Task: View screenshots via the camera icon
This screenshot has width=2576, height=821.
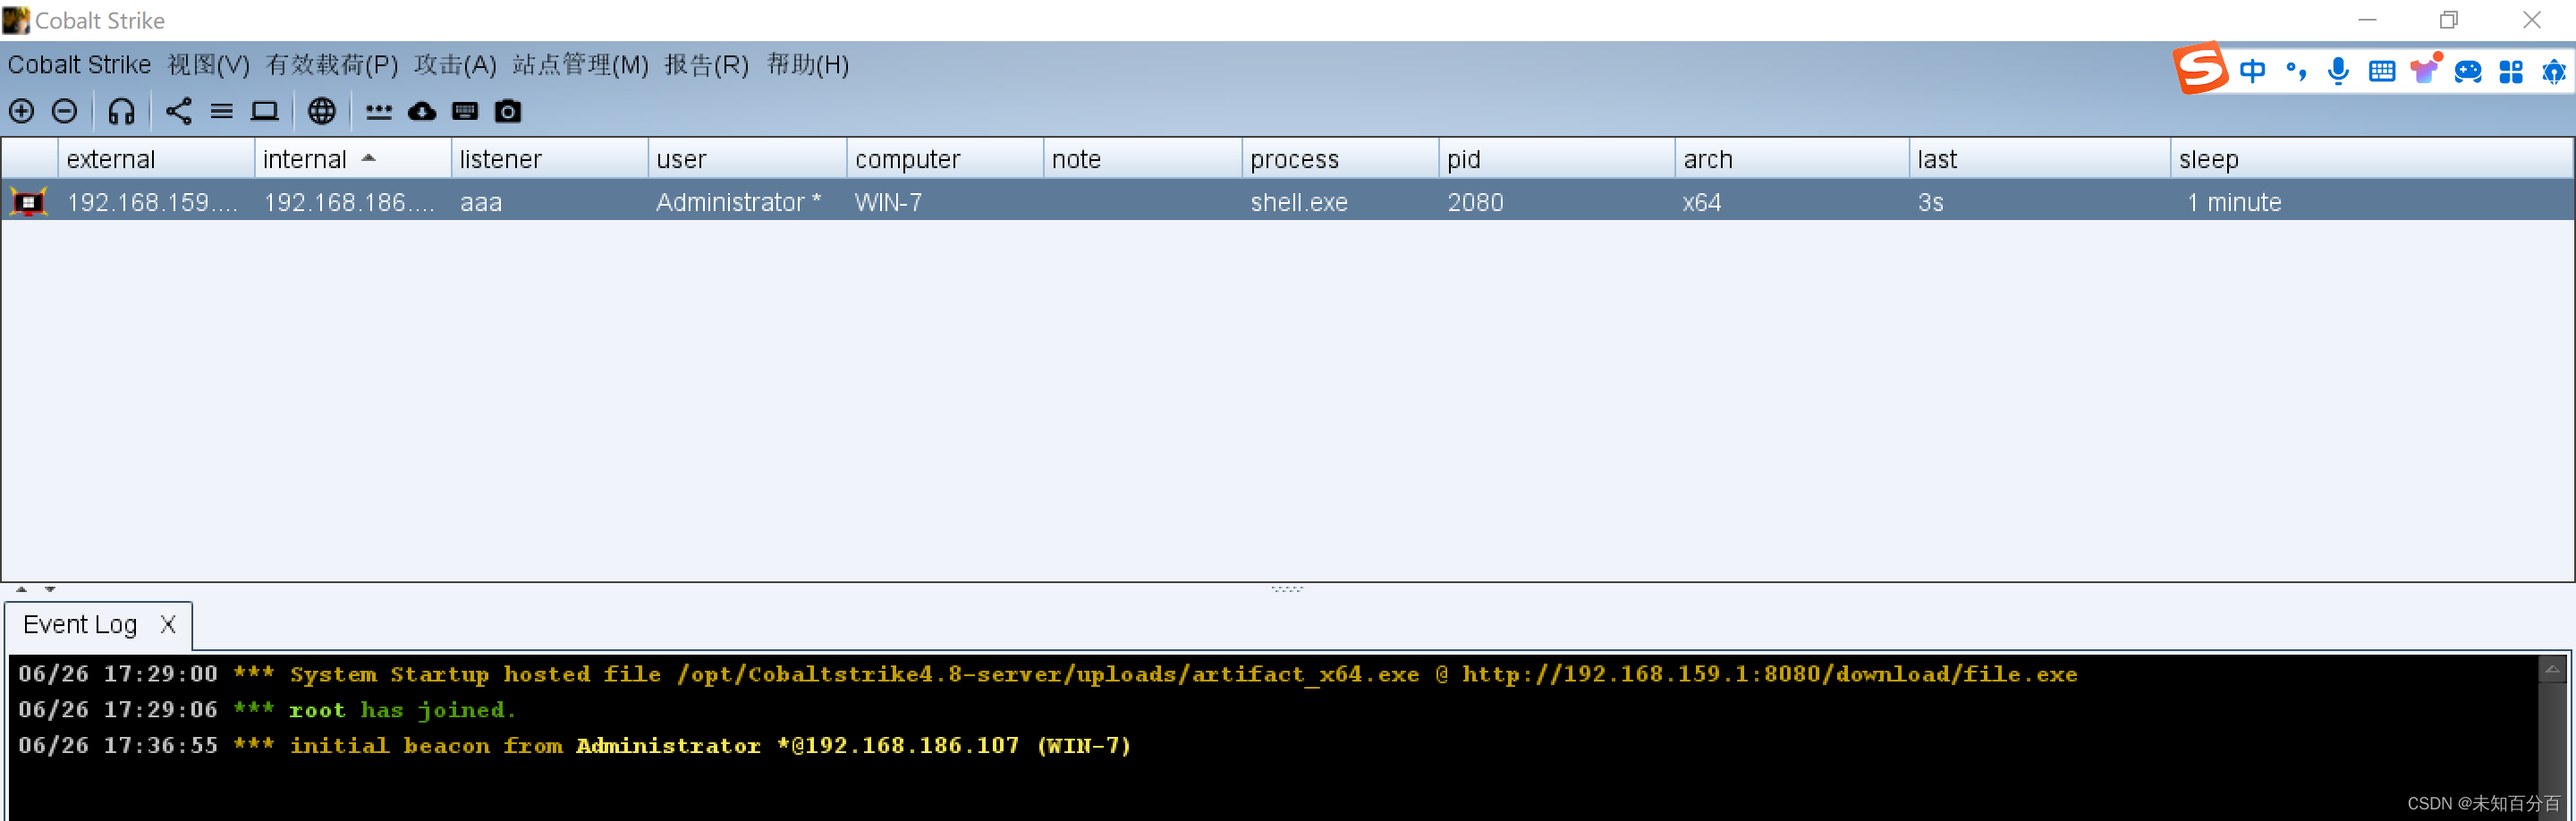Action: coord(508,111)
